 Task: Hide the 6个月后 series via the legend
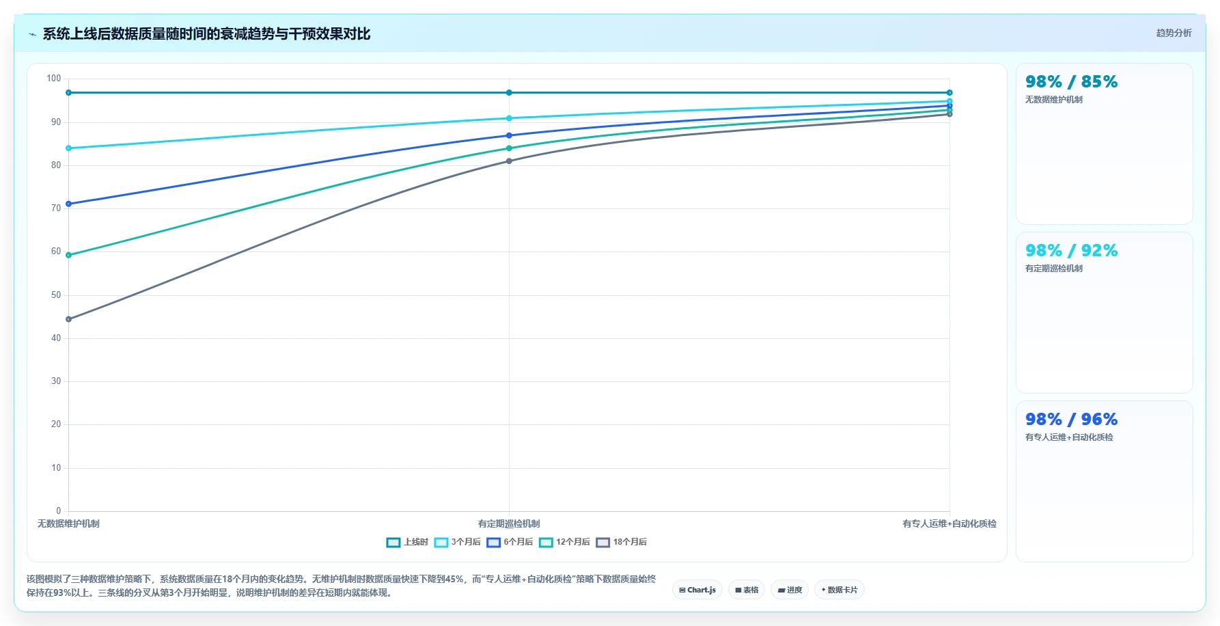[x=510, y=542]
